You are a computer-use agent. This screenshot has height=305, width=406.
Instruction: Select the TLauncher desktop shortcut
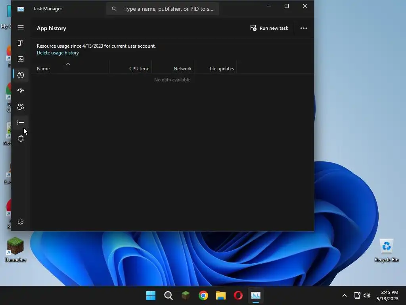[x=15, y=249]
